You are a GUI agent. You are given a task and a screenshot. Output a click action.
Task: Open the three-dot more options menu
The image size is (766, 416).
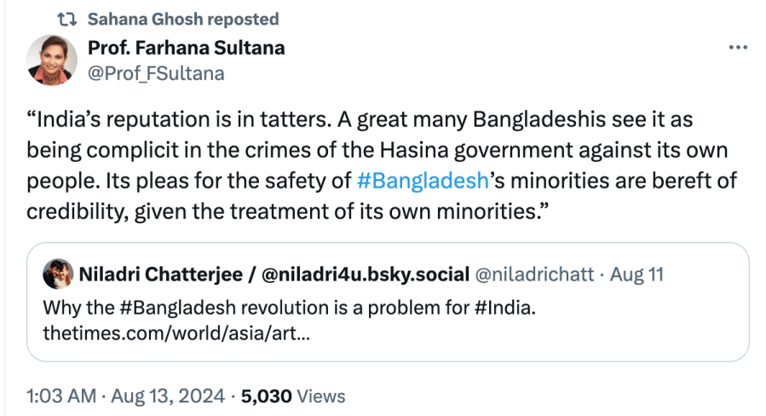[738, 48]
